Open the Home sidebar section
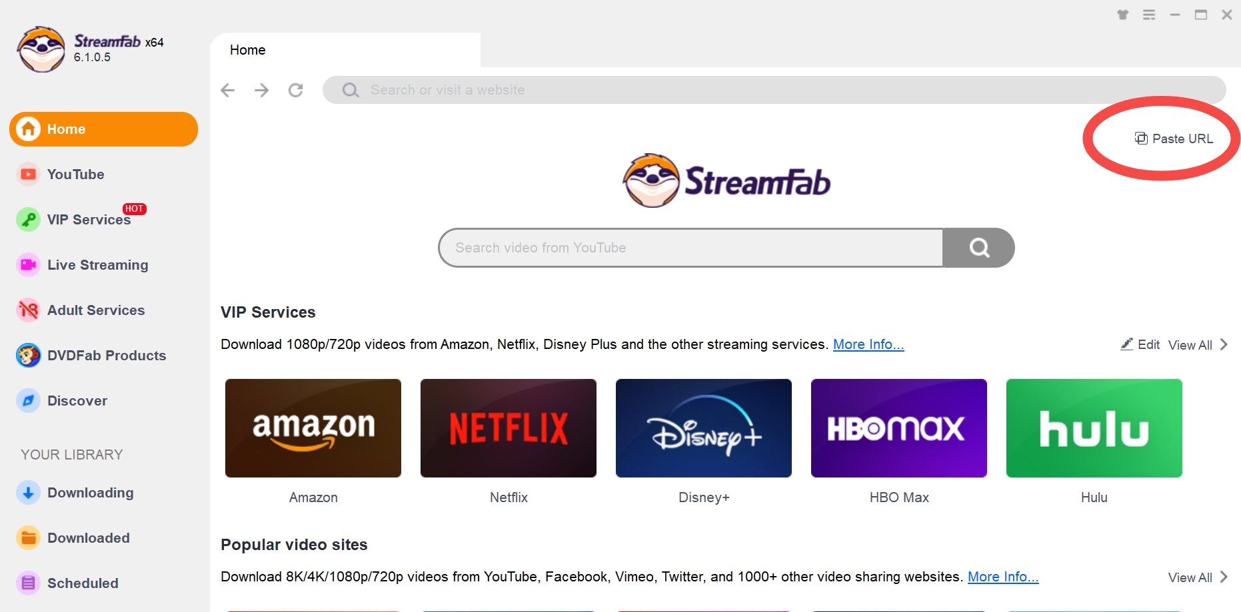Image resolution: width=1241 pixels, height=612 pixels. pyautogui.click(x=103, y=129)
